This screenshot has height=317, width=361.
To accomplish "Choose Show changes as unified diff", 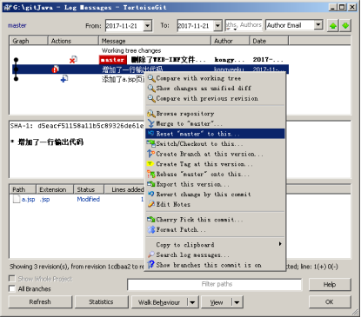I will tap(215, 89).
